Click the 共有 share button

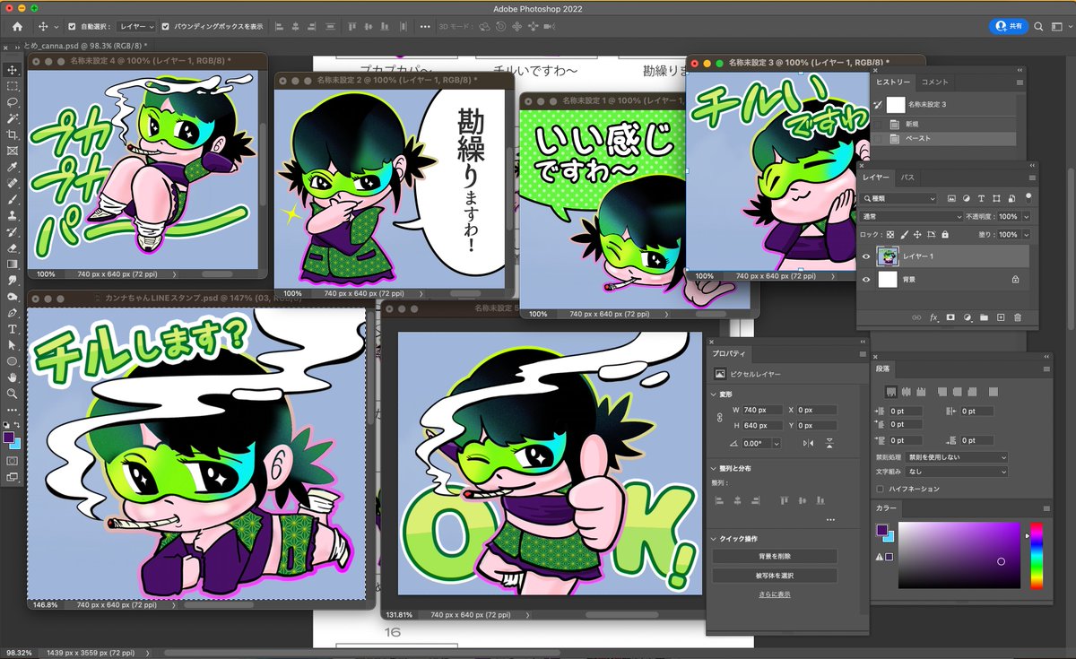(x=1009, y=26)
